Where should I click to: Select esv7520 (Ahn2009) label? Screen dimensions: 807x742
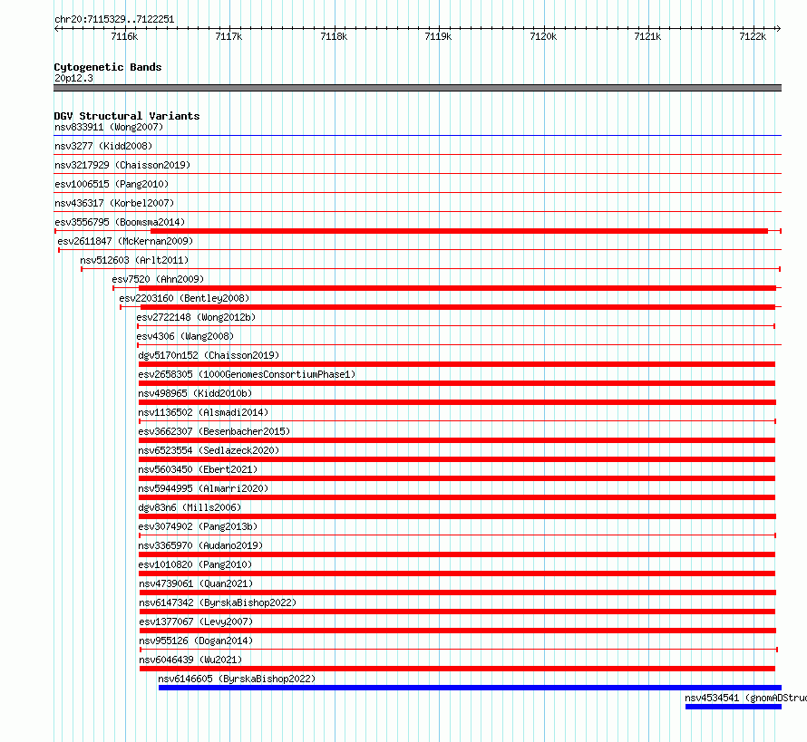point(158,279)
